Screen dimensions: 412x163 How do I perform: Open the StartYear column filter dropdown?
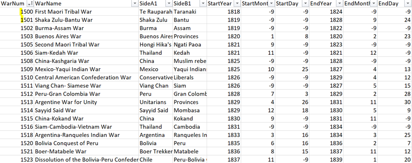237,3
